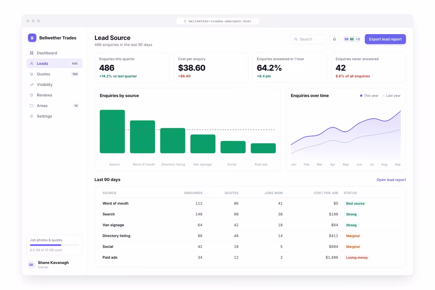Click the Shane Kavanagh profile name
The image size is (435, 290).
tap(53, 262)
